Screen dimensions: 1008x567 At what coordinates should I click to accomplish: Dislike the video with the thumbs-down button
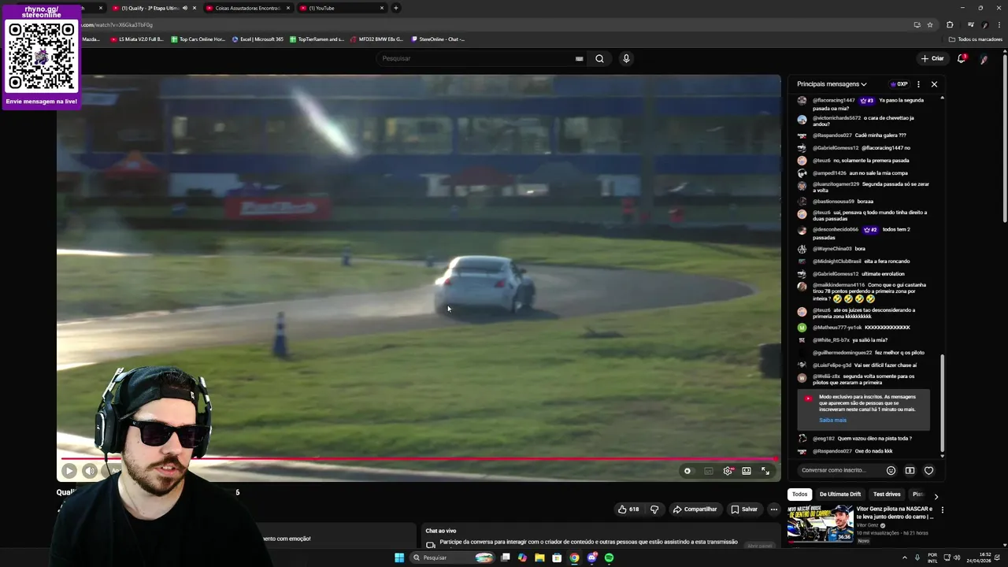[x=654, y=510]
